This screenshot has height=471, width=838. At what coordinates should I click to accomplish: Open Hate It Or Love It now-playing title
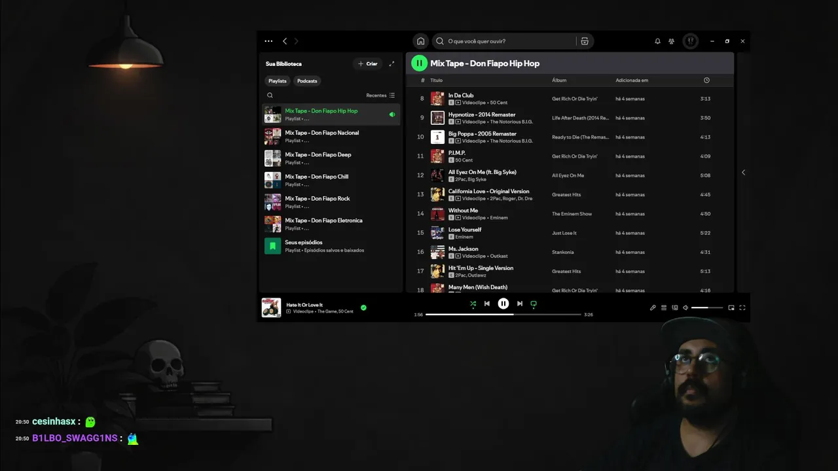(x=304, y=305)
